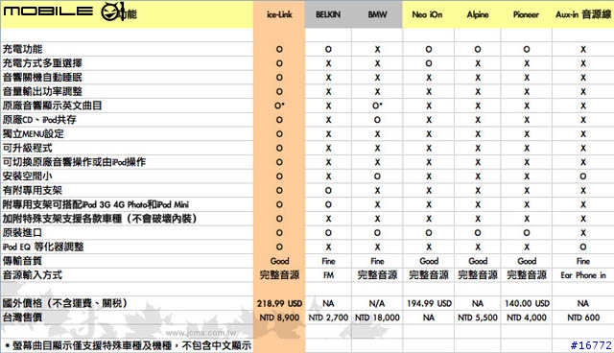This screenshot has width=614, height=353.
Task: Click the 原裝進口 row label
Action: tap(22, 232)
